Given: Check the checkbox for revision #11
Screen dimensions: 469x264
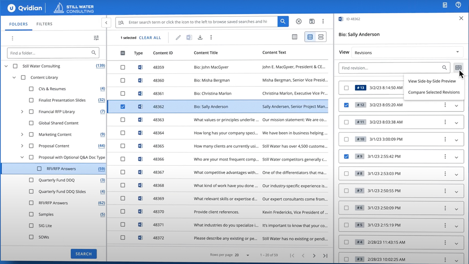Looking at the screenshot, I should [346, 122].
